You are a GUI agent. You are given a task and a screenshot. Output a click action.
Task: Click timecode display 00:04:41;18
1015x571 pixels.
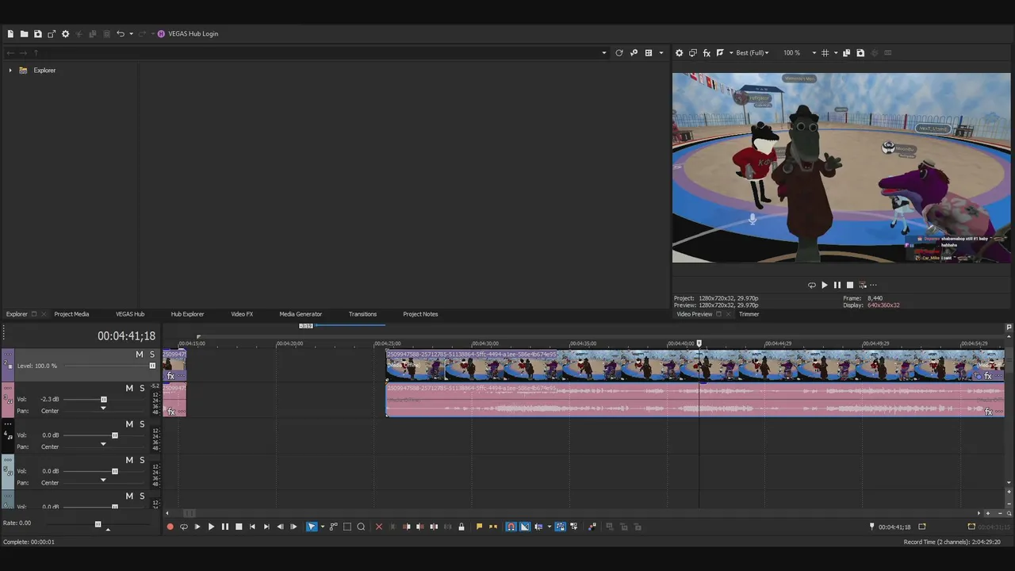(126, 336)
